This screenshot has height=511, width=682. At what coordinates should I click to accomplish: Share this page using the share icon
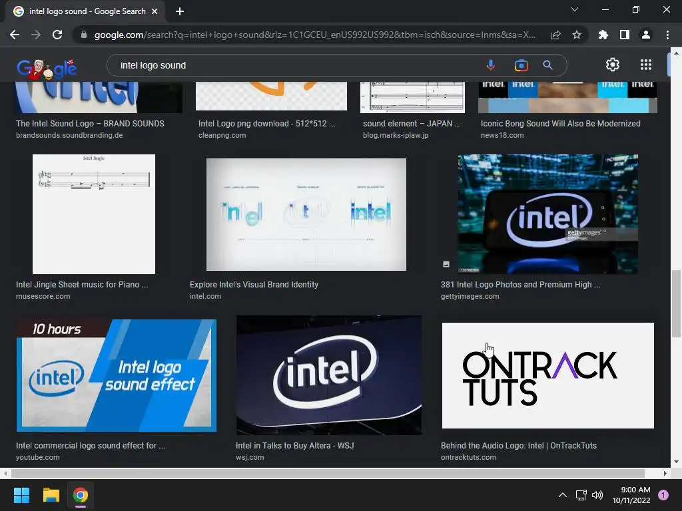(555, 35)
